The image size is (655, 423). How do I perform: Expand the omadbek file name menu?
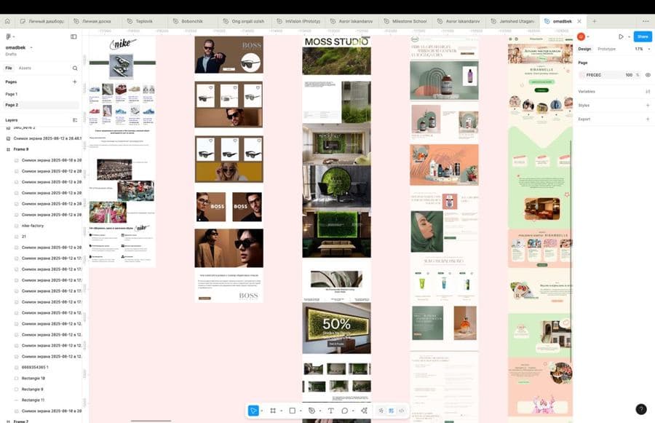pos(31,47)
